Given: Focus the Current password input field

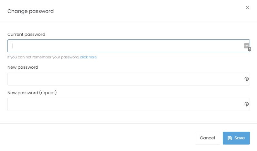Looking at the screenshot, I should tap(126, 46).
